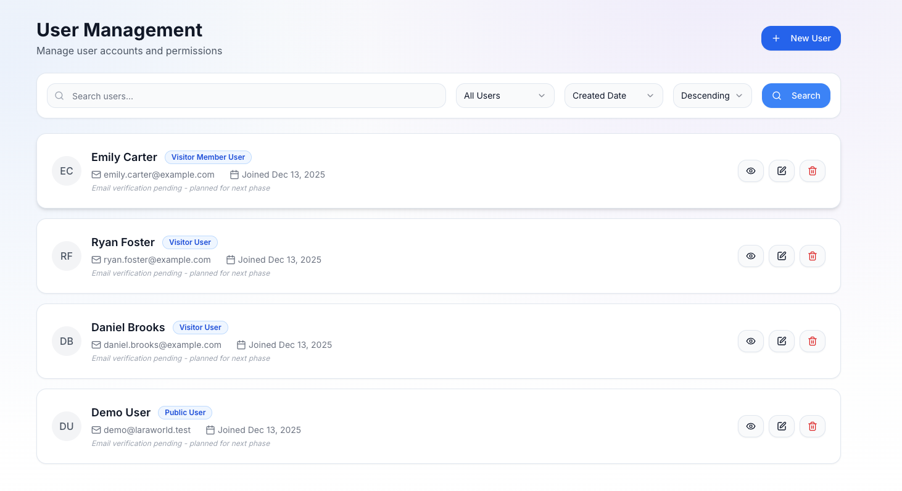
Task: Open the Descending order dropdown
Action: [x=712, y=96]
